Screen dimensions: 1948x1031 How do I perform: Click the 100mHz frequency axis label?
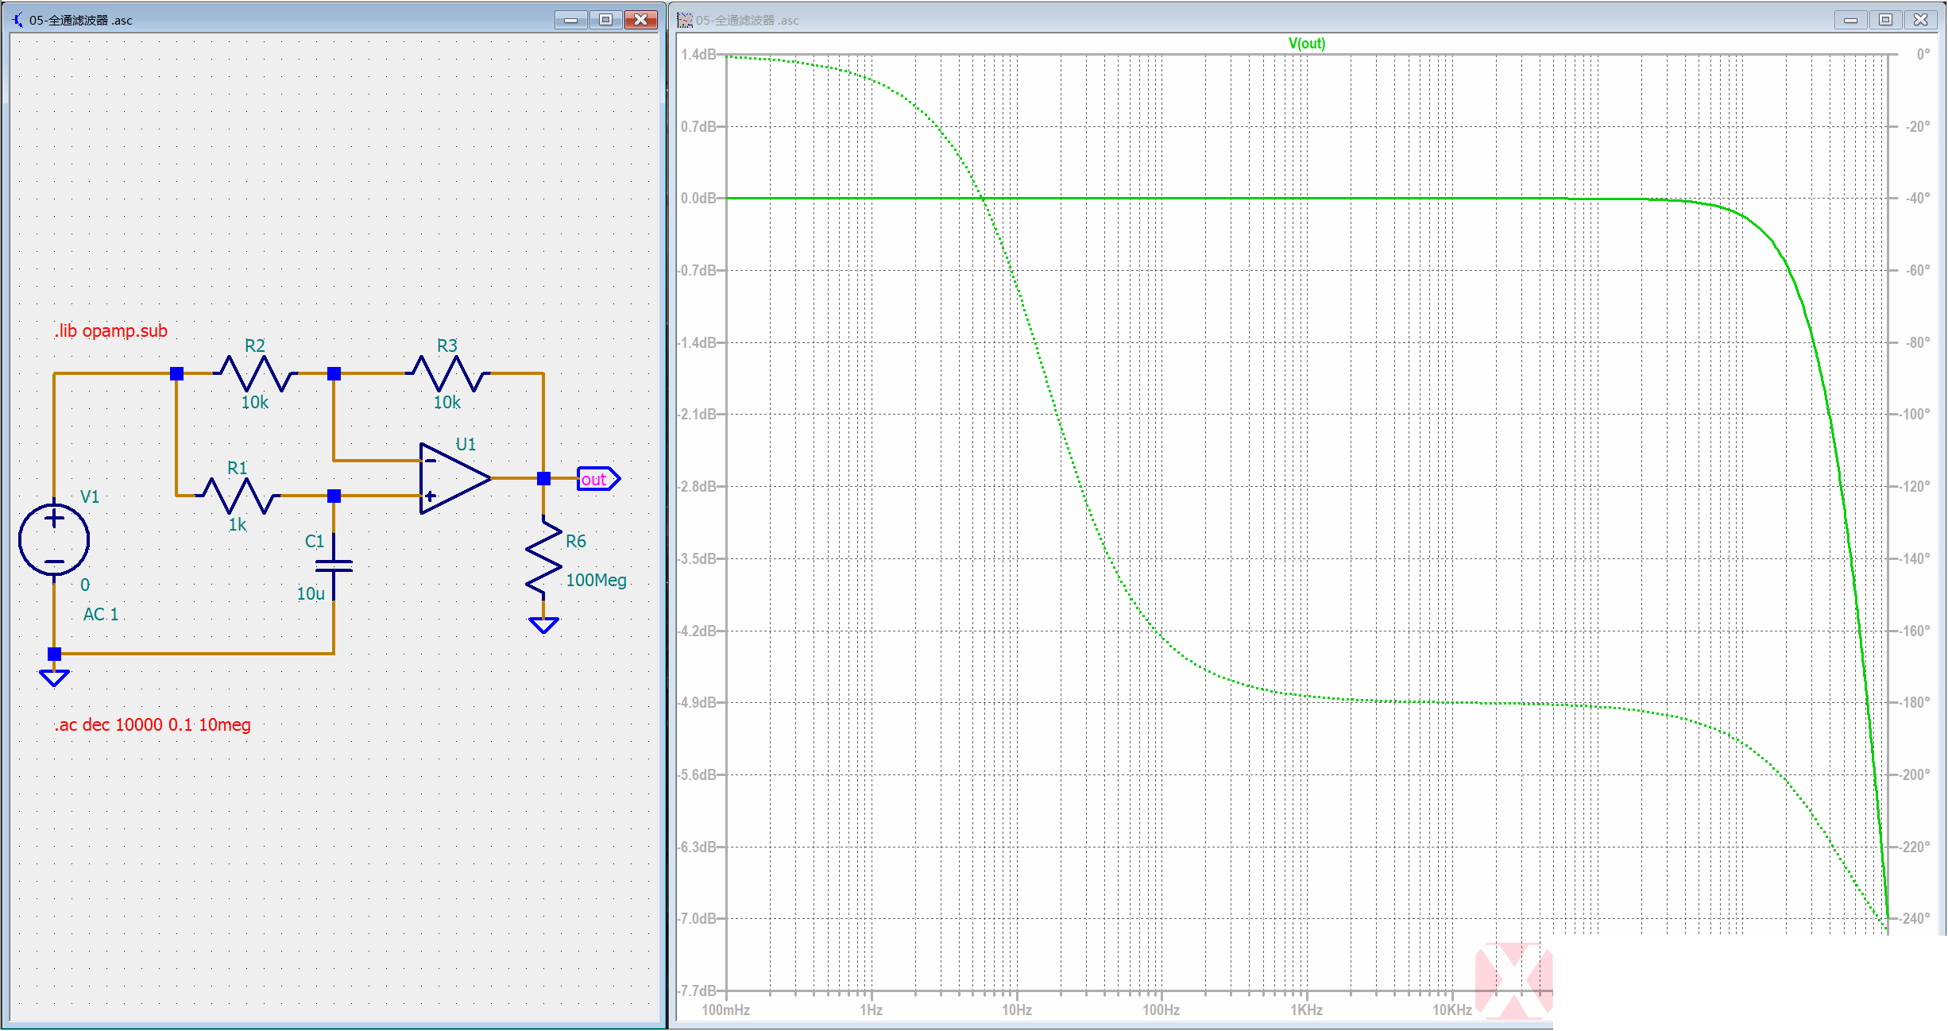(726, 1010)
